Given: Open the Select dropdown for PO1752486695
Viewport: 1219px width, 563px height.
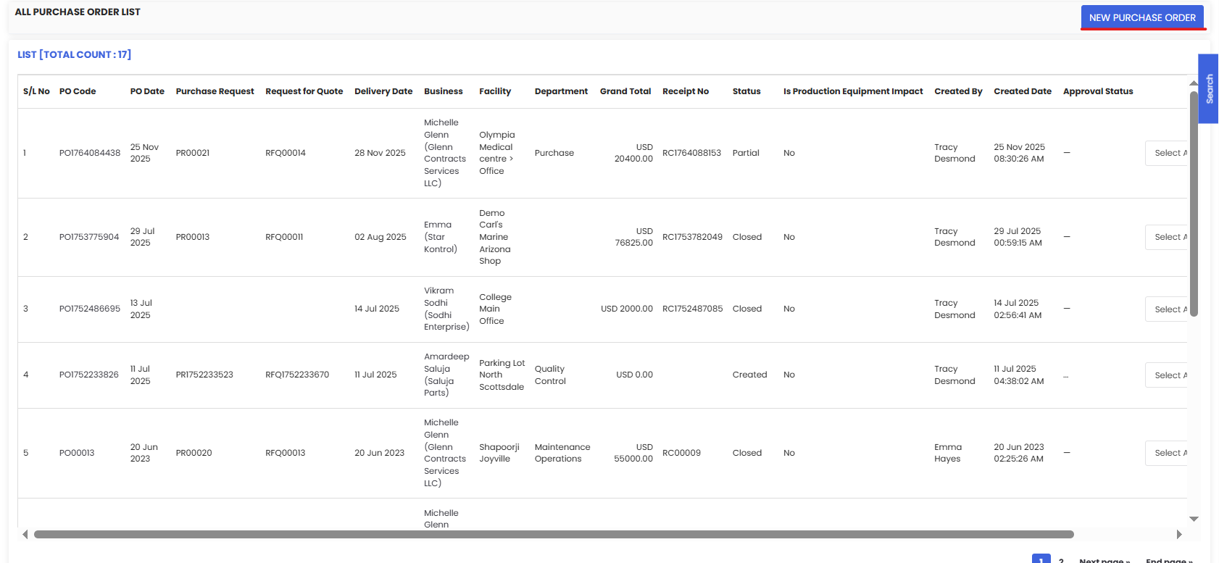Looking at the screenshot, I should [x=1166, y=309].
